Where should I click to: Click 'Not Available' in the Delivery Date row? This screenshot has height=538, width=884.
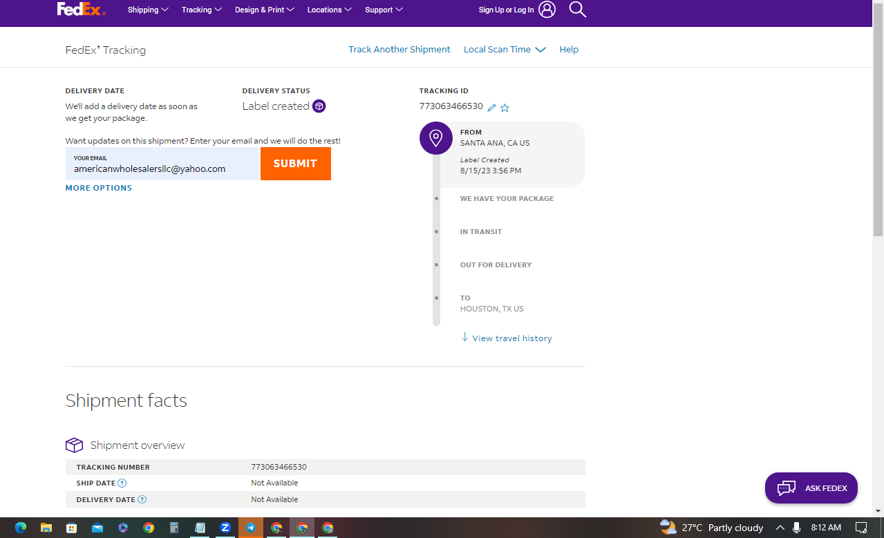click(x=274, y=499)
